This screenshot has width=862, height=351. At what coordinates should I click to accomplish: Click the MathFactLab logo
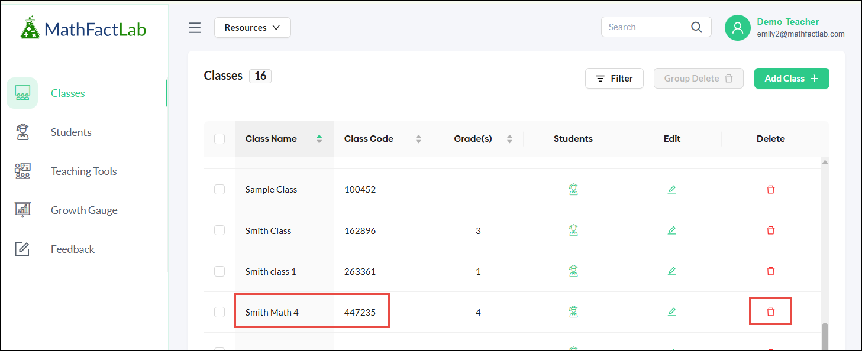point(83,28)
